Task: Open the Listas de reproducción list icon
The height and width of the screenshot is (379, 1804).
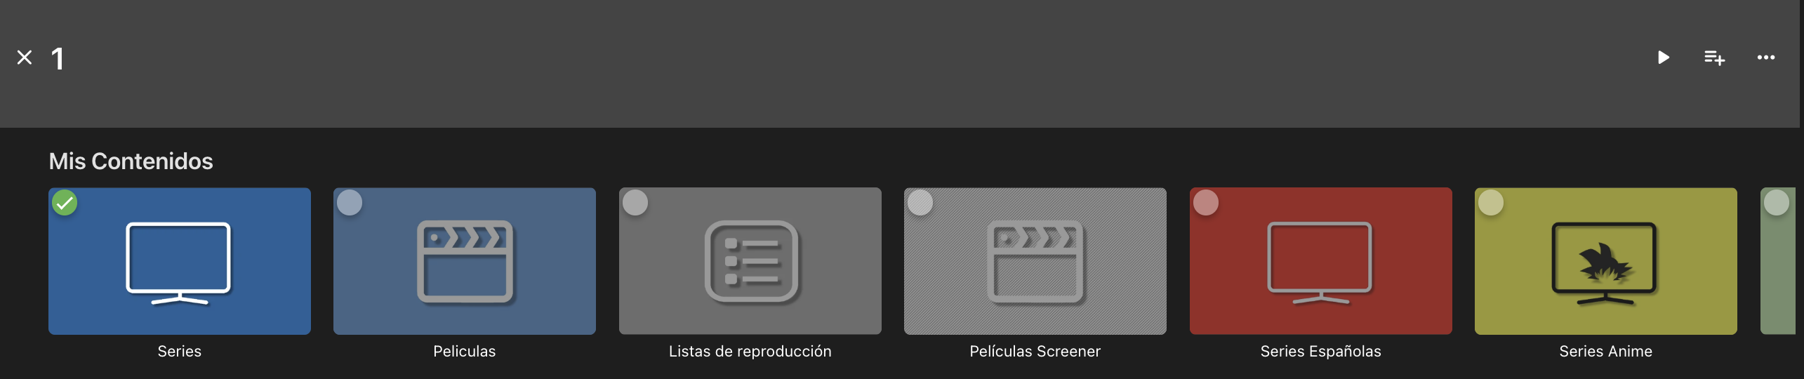Action: point(751,261)
